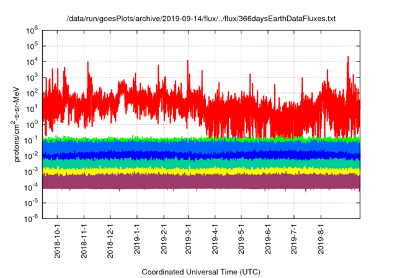This screenshot has height=278, width=397.
Task: Click the 10^5 y-axis tick label
Action: [x=32, y=47]
